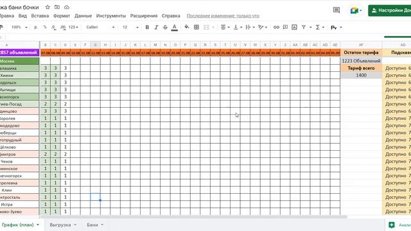
Task: Switch to the Выгрузка sheet tab
Action: point(60,225)
